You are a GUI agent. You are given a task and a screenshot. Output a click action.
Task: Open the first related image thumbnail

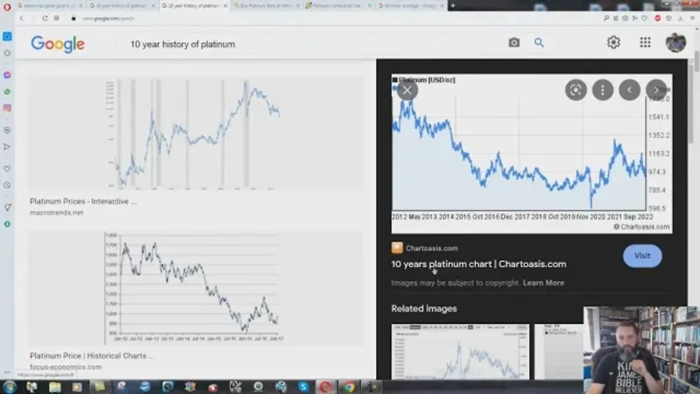pos(460,351)
